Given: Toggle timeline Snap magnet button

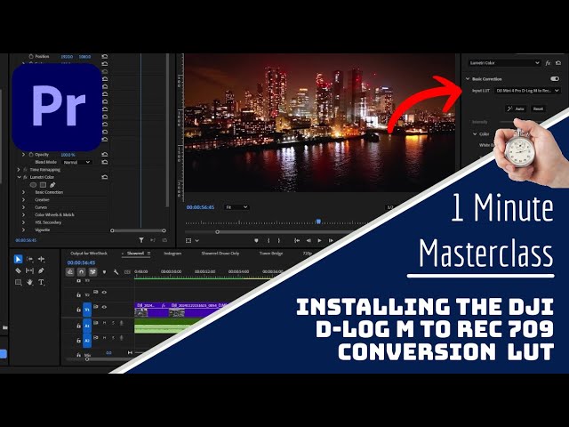Looking at the screenshot, I should (81, 271).
